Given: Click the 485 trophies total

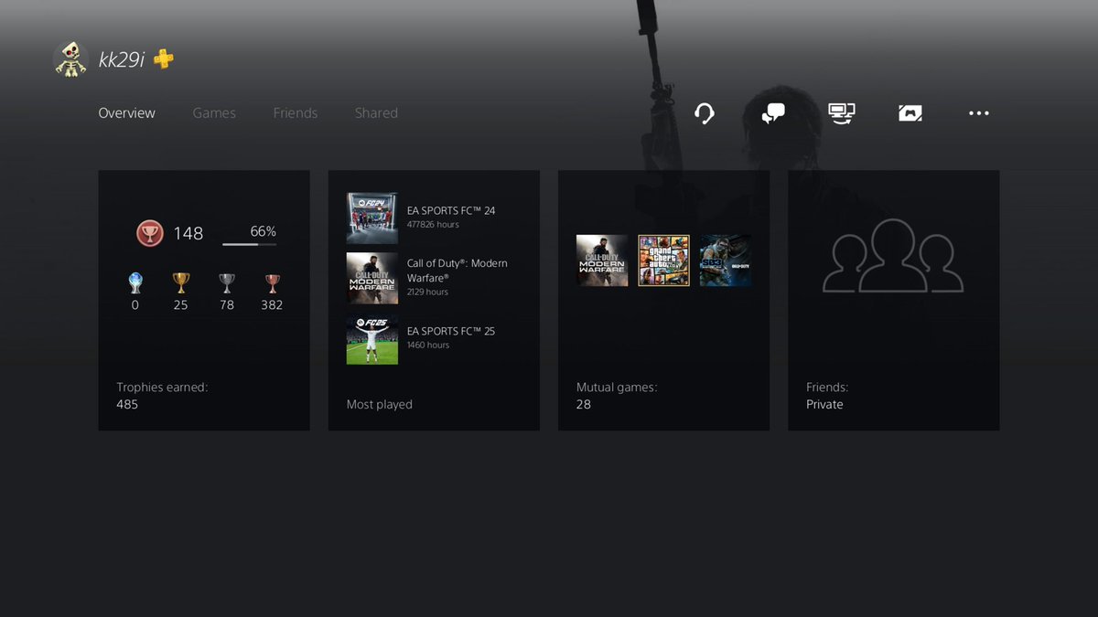Looking at the screenshot, I should pos(127,404).
